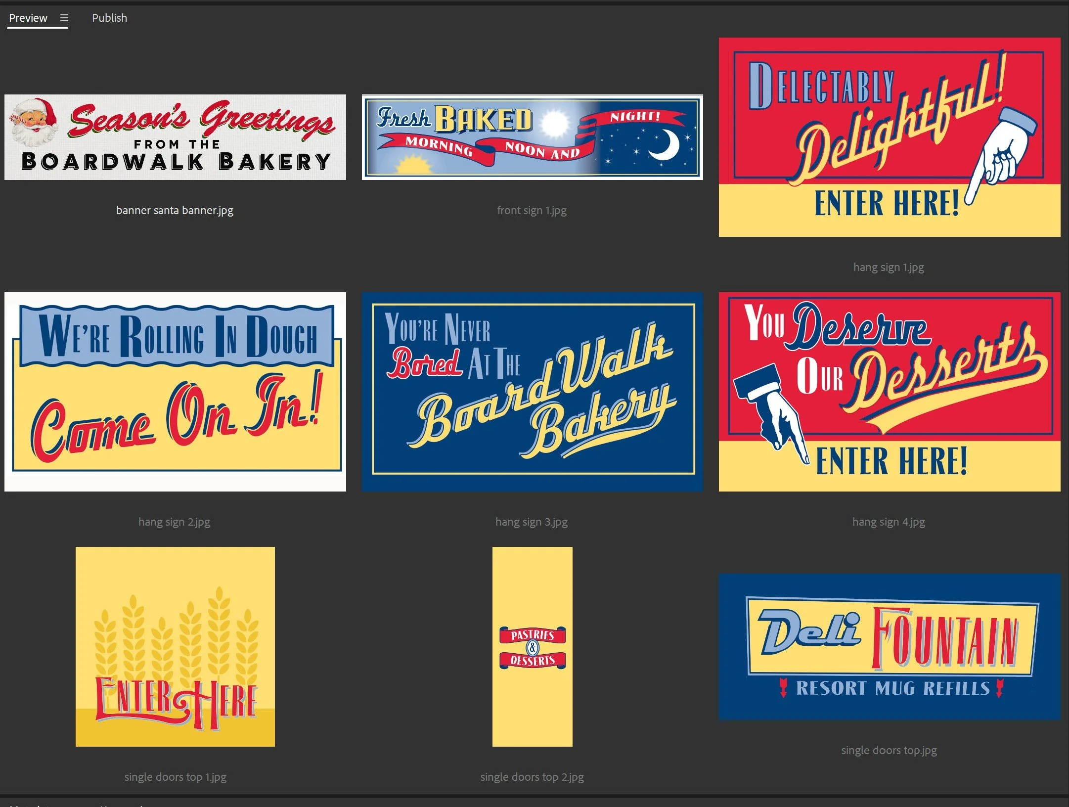Image resolution: width=1069 pixels, height=807 pixels.
Task: Click the 'single doors top.jpg' filename label
Action: 889,750
